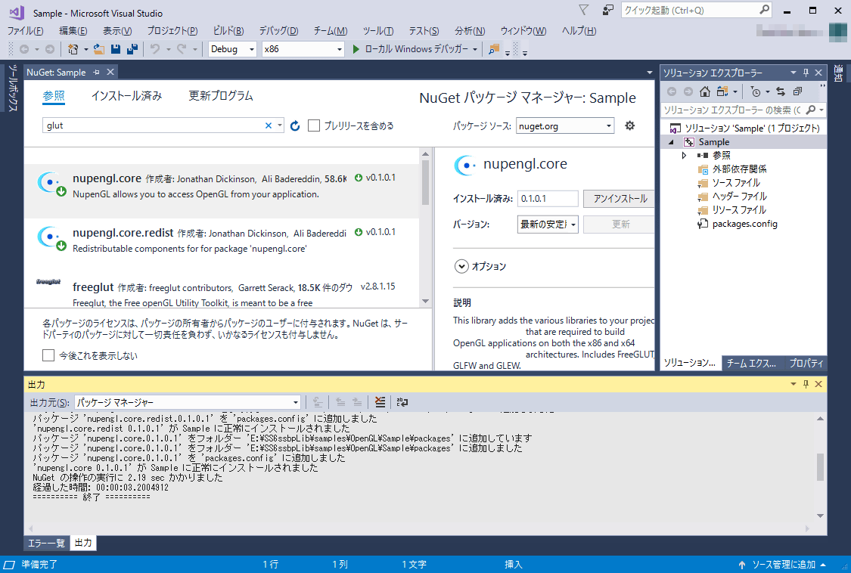The image size is (851, 573).
Task: Click the Save All toolbar icon
Action: pyautogui.click(x=132, y=49)
